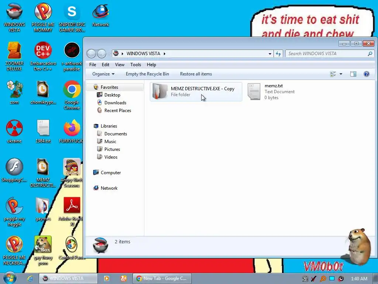Viewport: 378px width, 284px height.
Task: Select Downloads in the navigation pane
Action: 115,103
